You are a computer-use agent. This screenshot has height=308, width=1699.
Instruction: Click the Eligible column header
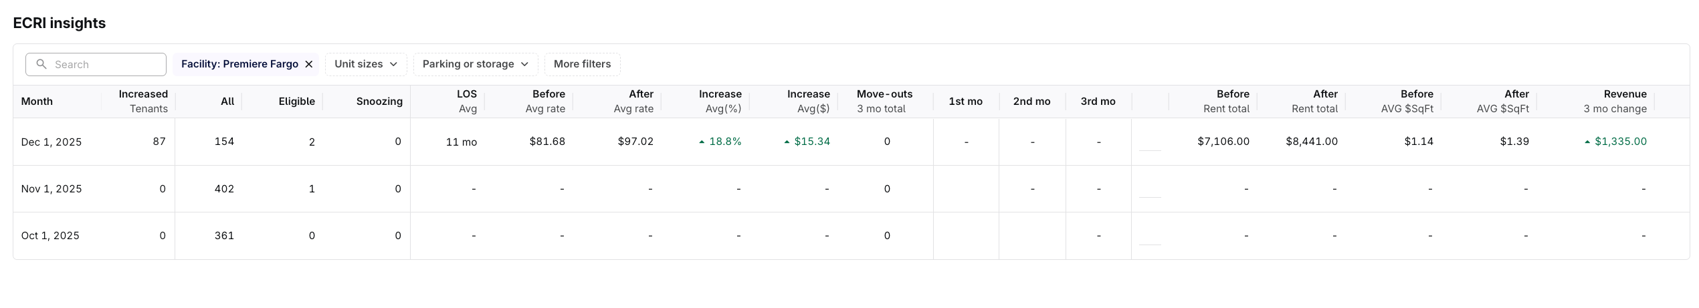coord(296,102)
